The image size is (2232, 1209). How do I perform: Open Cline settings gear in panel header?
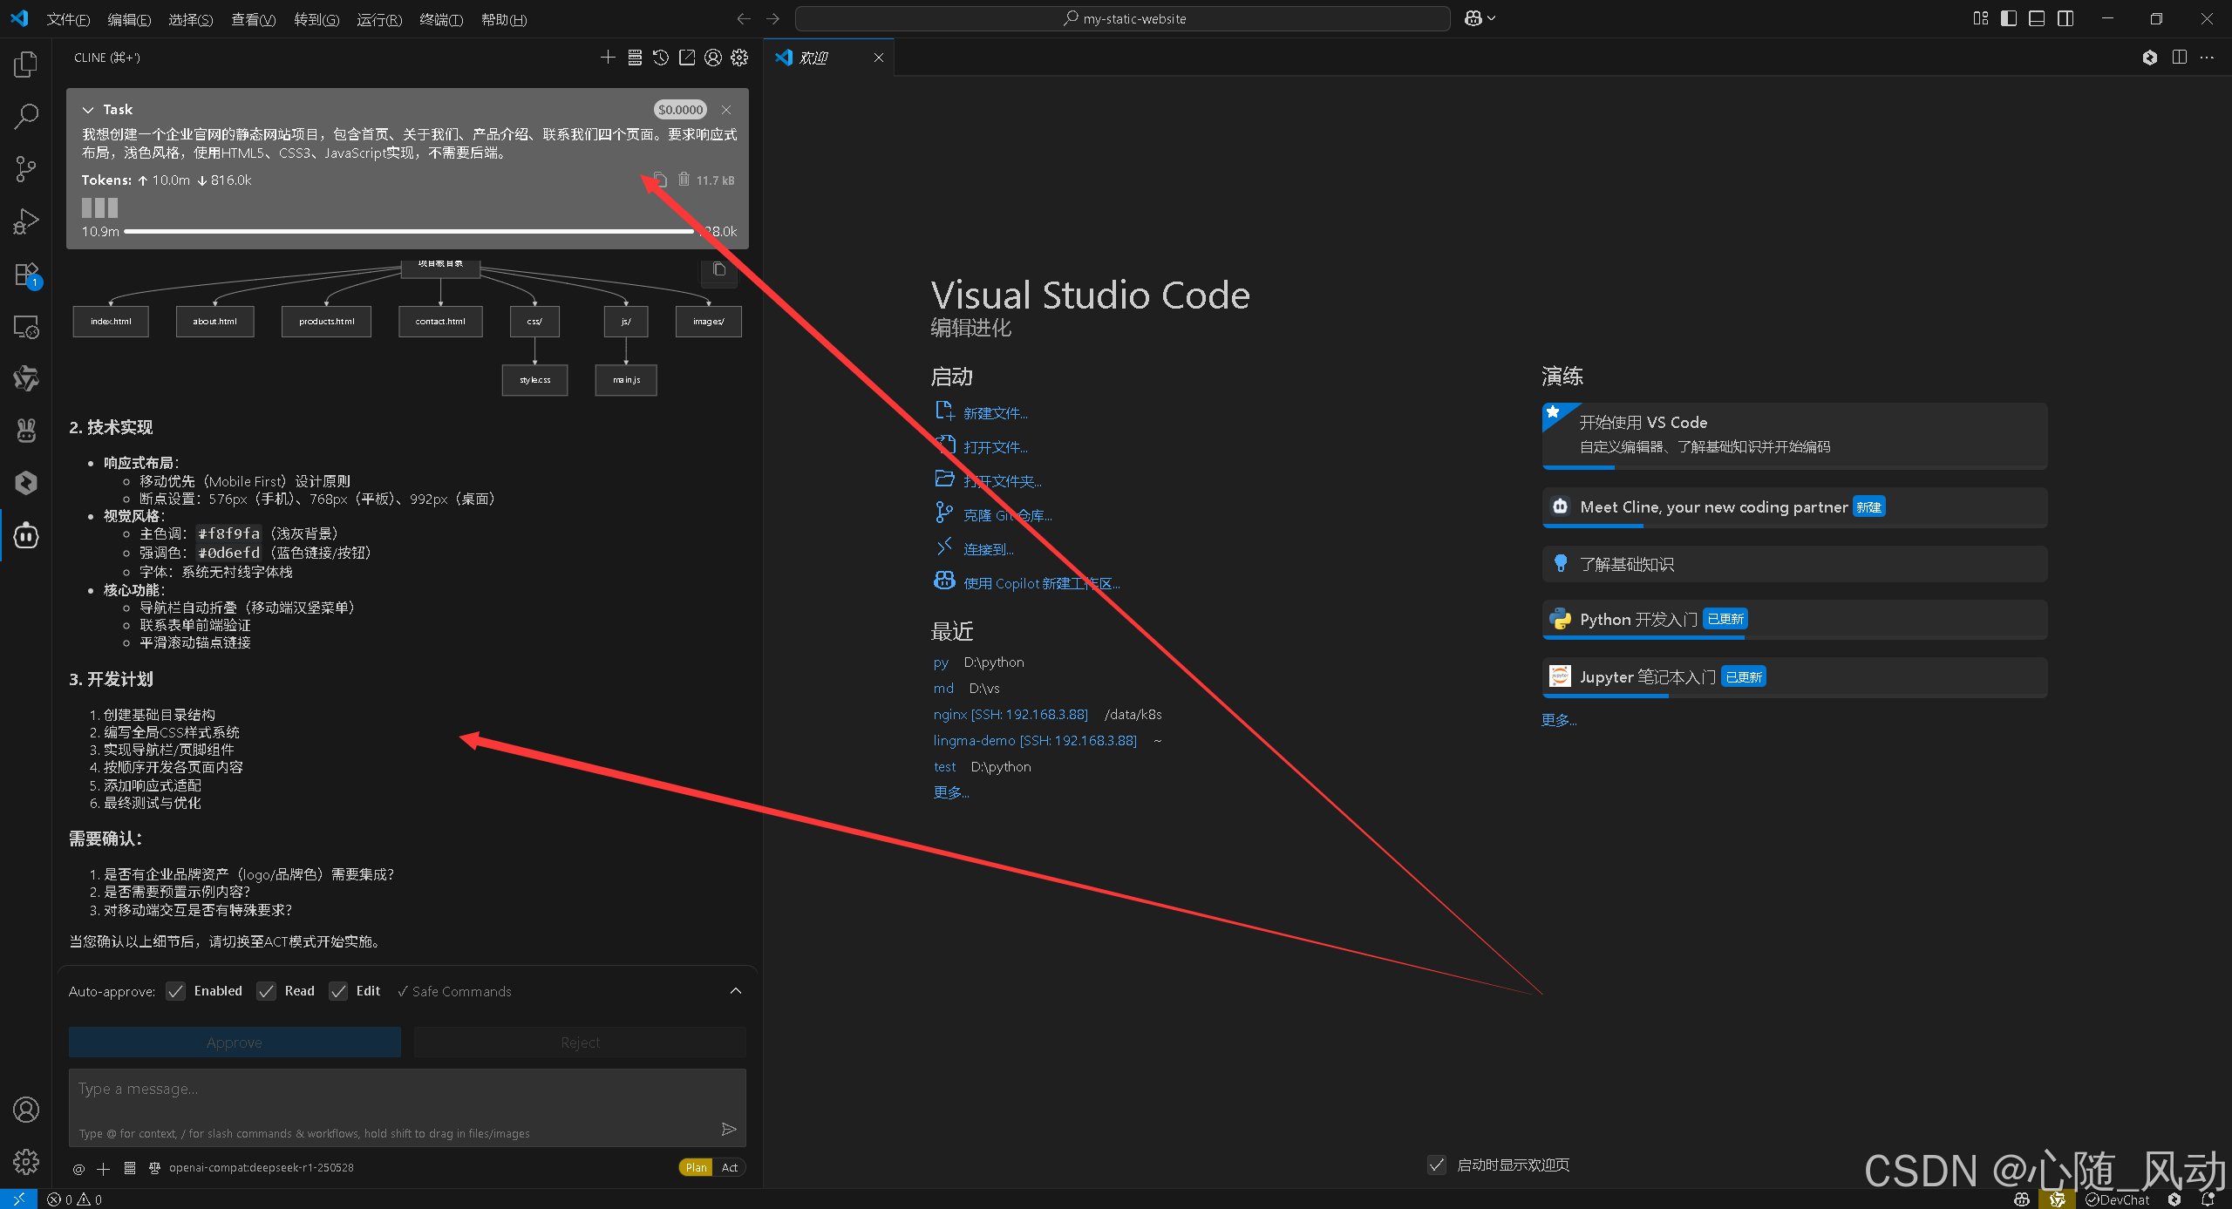739,58
